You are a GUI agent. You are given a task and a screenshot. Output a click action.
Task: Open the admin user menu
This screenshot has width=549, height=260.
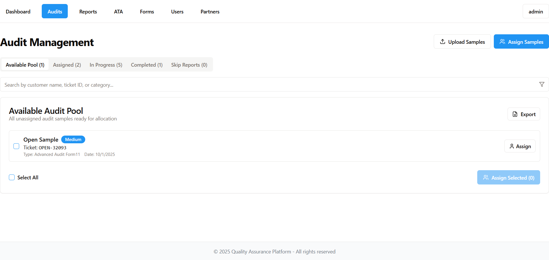pos(535,11)
